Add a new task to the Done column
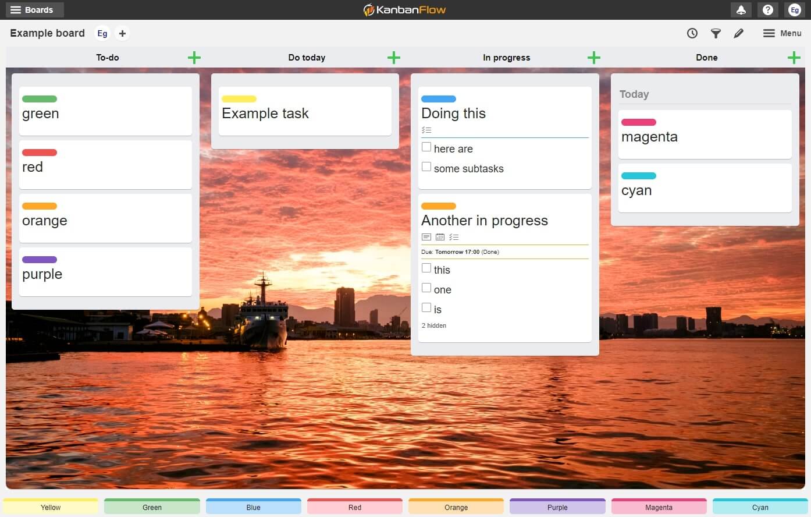The height and width of the screenshot is (517, 811). 794,57
